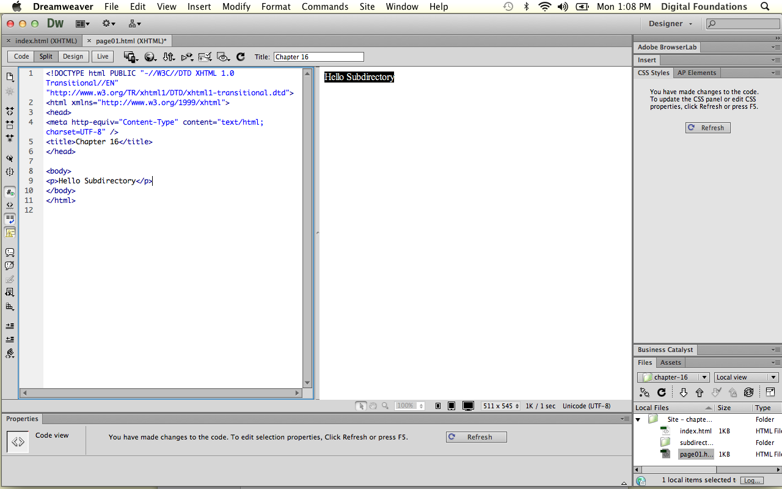Open the chapter-16 site dropdown
Image resolution: width=782 pixels, height=489 pixels.
pos(673,377)
